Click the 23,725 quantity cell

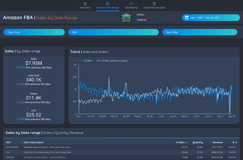[200, 152]
